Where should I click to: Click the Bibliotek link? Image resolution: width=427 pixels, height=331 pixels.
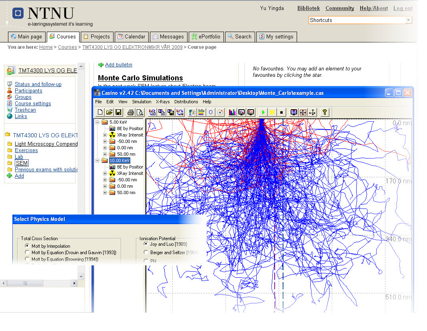(309, 8)
